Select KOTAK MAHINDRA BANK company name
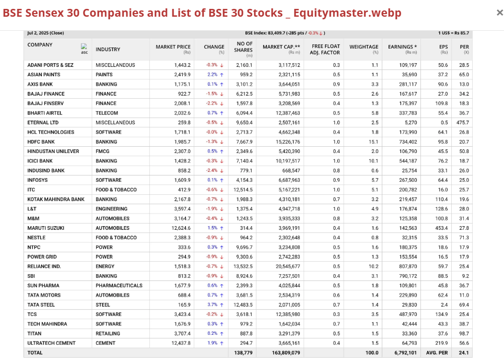This screenshot has width=504, height=363. (56, 200)
